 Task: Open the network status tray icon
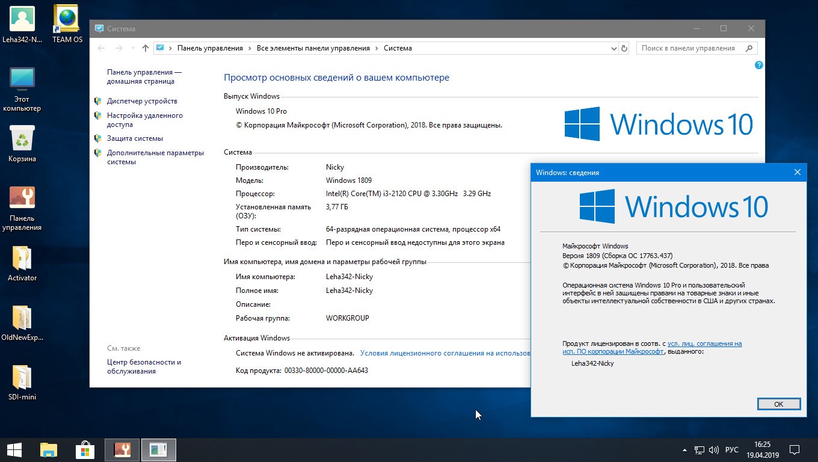coord(700,450)
